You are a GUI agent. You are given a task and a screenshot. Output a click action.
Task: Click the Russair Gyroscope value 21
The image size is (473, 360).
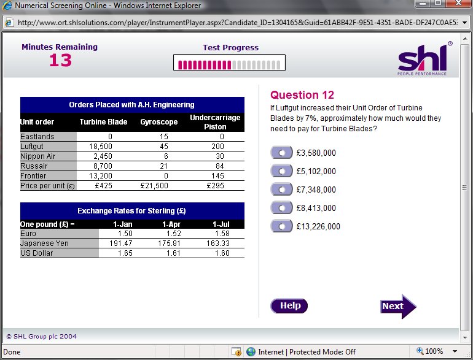[x=163, y=166]
